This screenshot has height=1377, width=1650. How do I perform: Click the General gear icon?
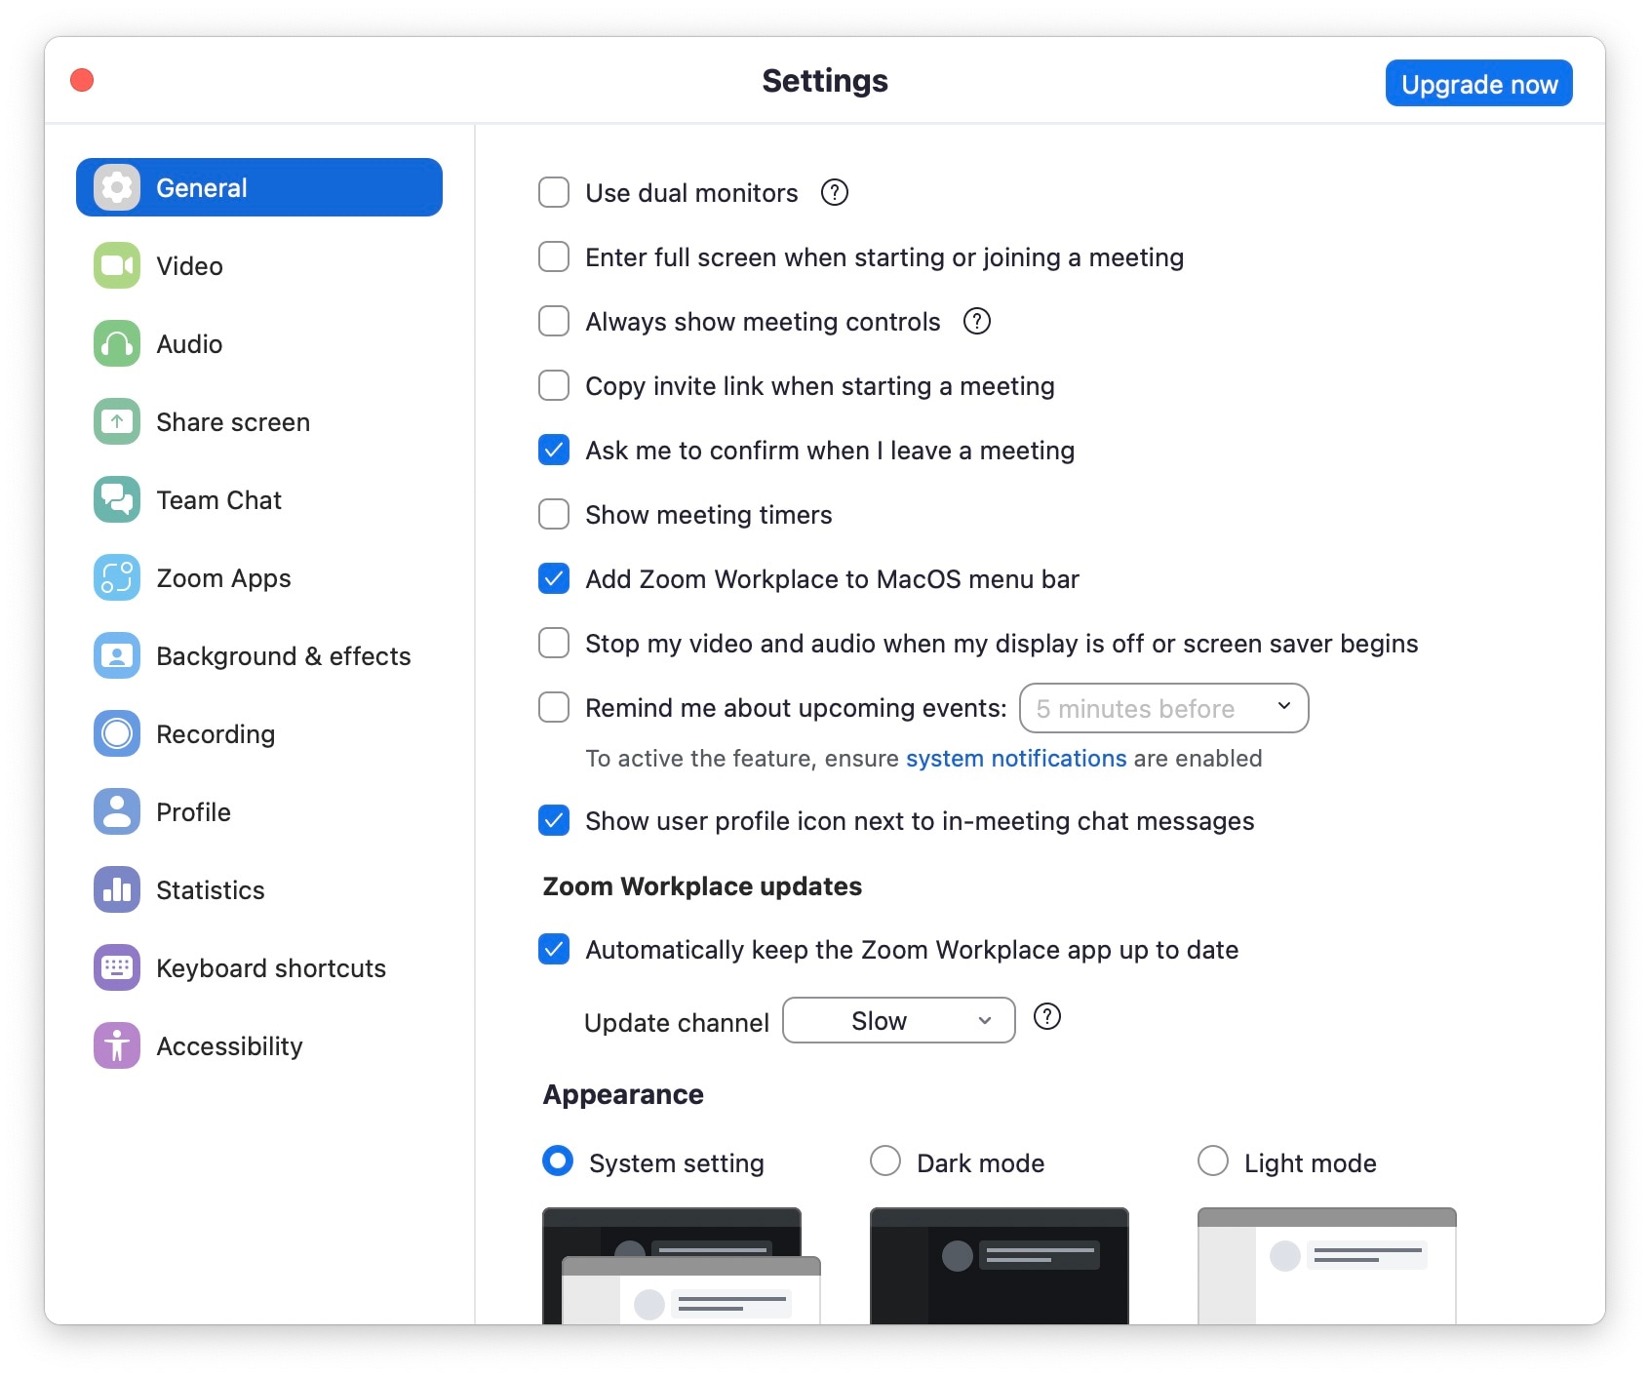point(117,187)
